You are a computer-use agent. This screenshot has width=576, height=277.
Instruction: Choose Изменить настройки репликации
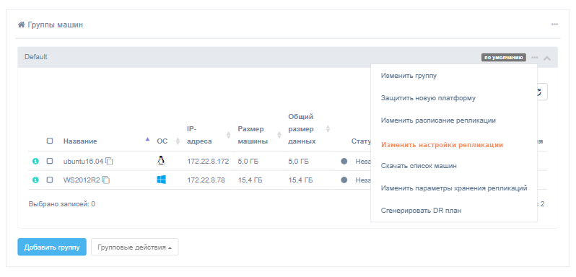[442, 145]
